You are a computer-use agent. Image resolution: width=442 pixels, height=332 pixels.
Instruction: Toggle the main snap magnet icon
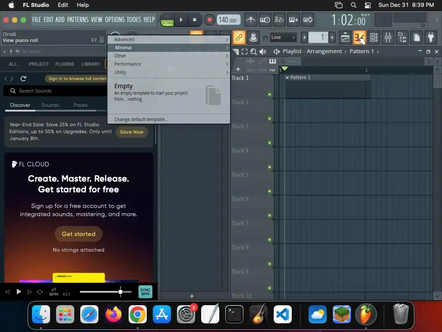tap(265, 38)
